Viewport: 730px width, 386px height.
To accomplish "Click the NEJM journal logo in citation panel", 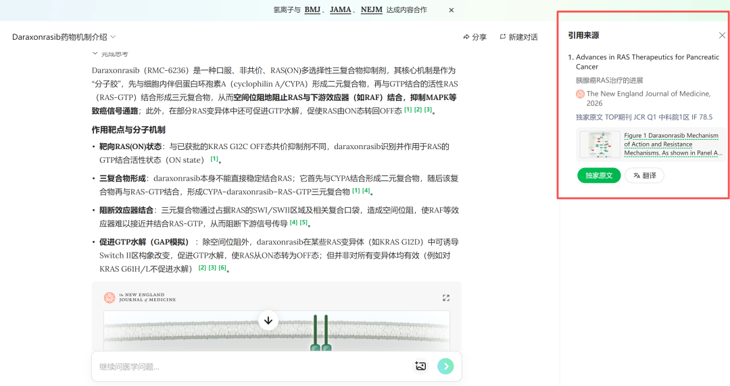I will tap(580, 94).
